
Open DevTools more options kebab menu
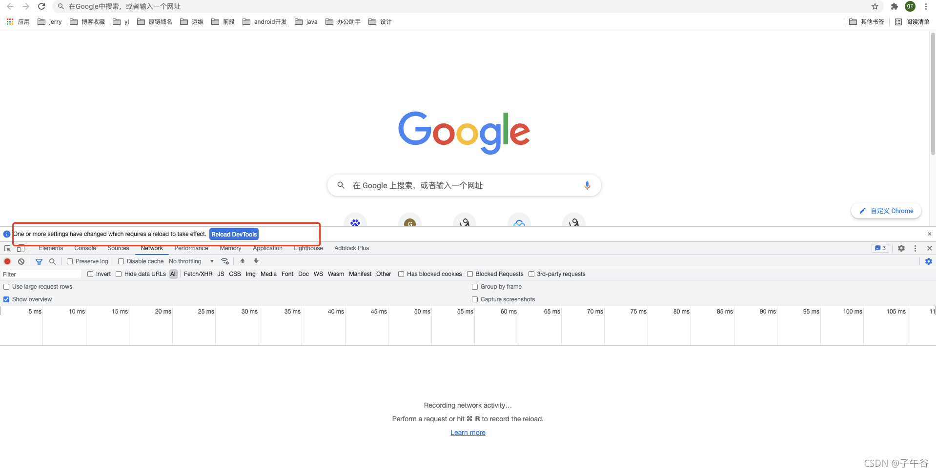(x=915, y=248)
